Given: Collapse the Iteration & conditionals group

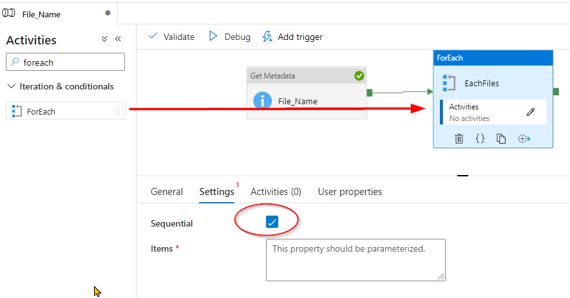Looking at the screenshot, I should (x=12, y=86).
